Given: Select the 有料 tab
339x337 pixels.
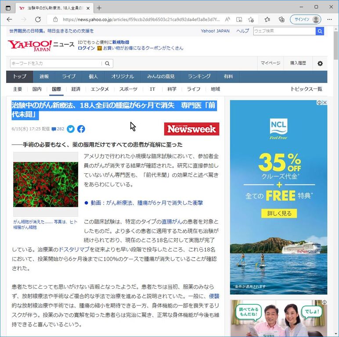Looking at the screenshot, I should point(228,76).
